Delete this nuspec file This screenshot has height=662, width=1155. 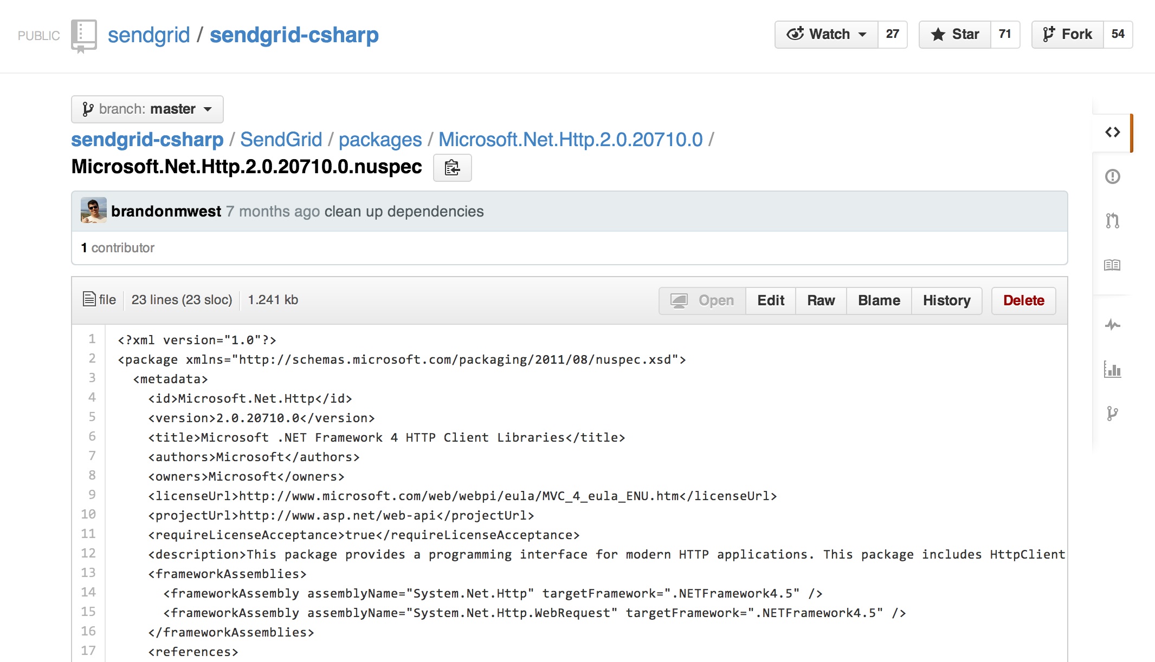[1024, 301]
